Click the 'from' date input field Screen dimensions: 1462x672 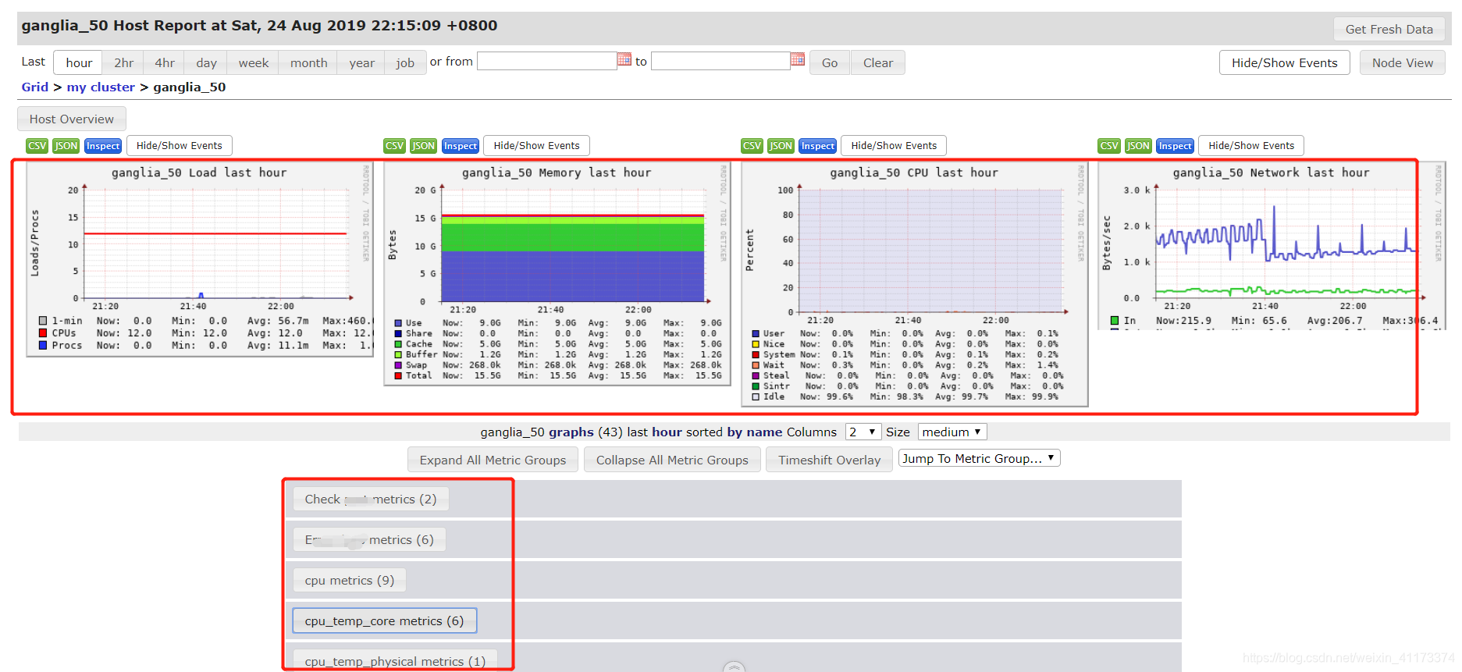click(546, 61)
